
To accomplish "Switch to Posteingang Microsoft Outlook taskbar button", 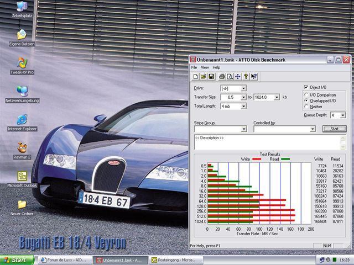I will coord(176,260).
